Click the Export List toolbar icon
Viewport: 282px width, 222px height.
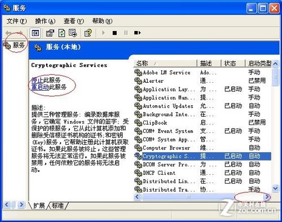click(73, 33)
